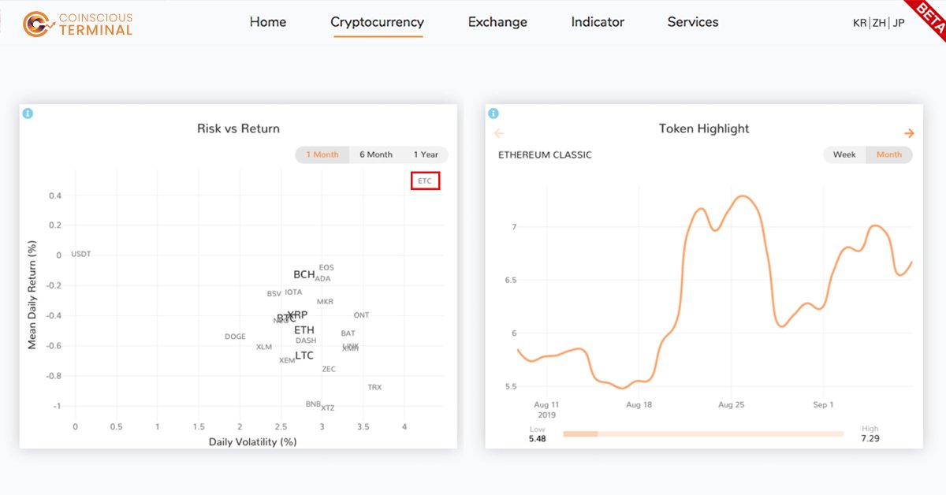Click the XLM label in scatter chart

coord(264,347)
